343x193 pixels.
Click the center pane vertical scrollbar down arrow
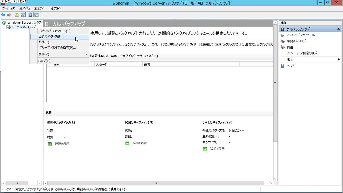pyautogui.click(x=275, y=179)
